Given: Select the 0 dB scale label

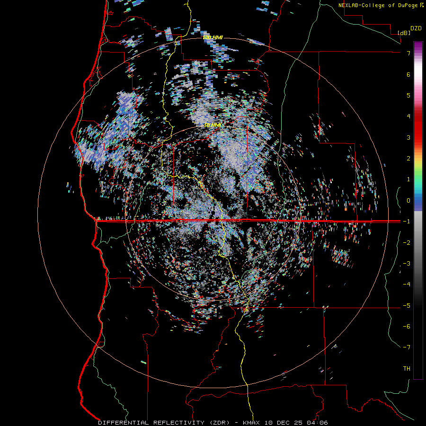Looking at the screenshot, I should (408, 201).
